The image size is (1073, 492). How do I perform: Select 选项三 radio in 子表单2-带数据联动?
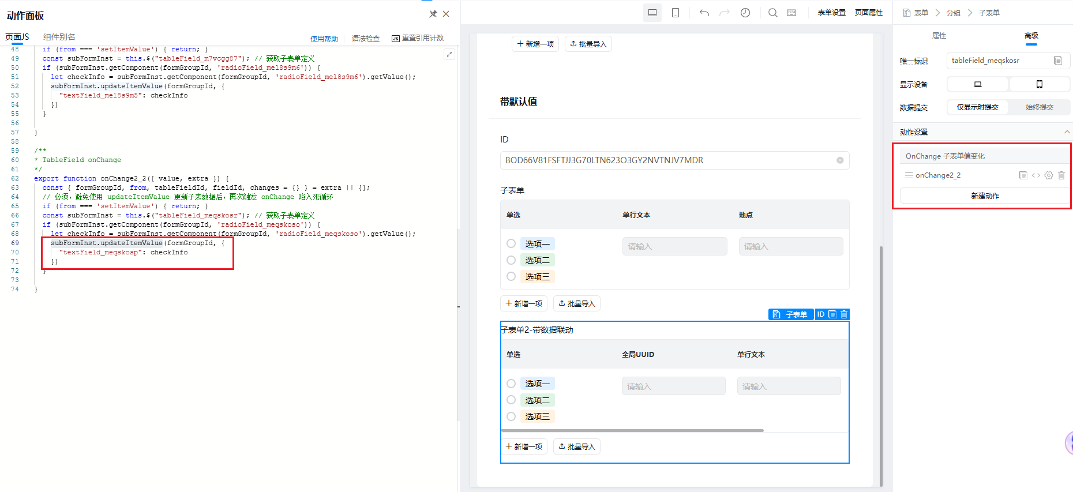pyautogui.click(x=511, y=416)
